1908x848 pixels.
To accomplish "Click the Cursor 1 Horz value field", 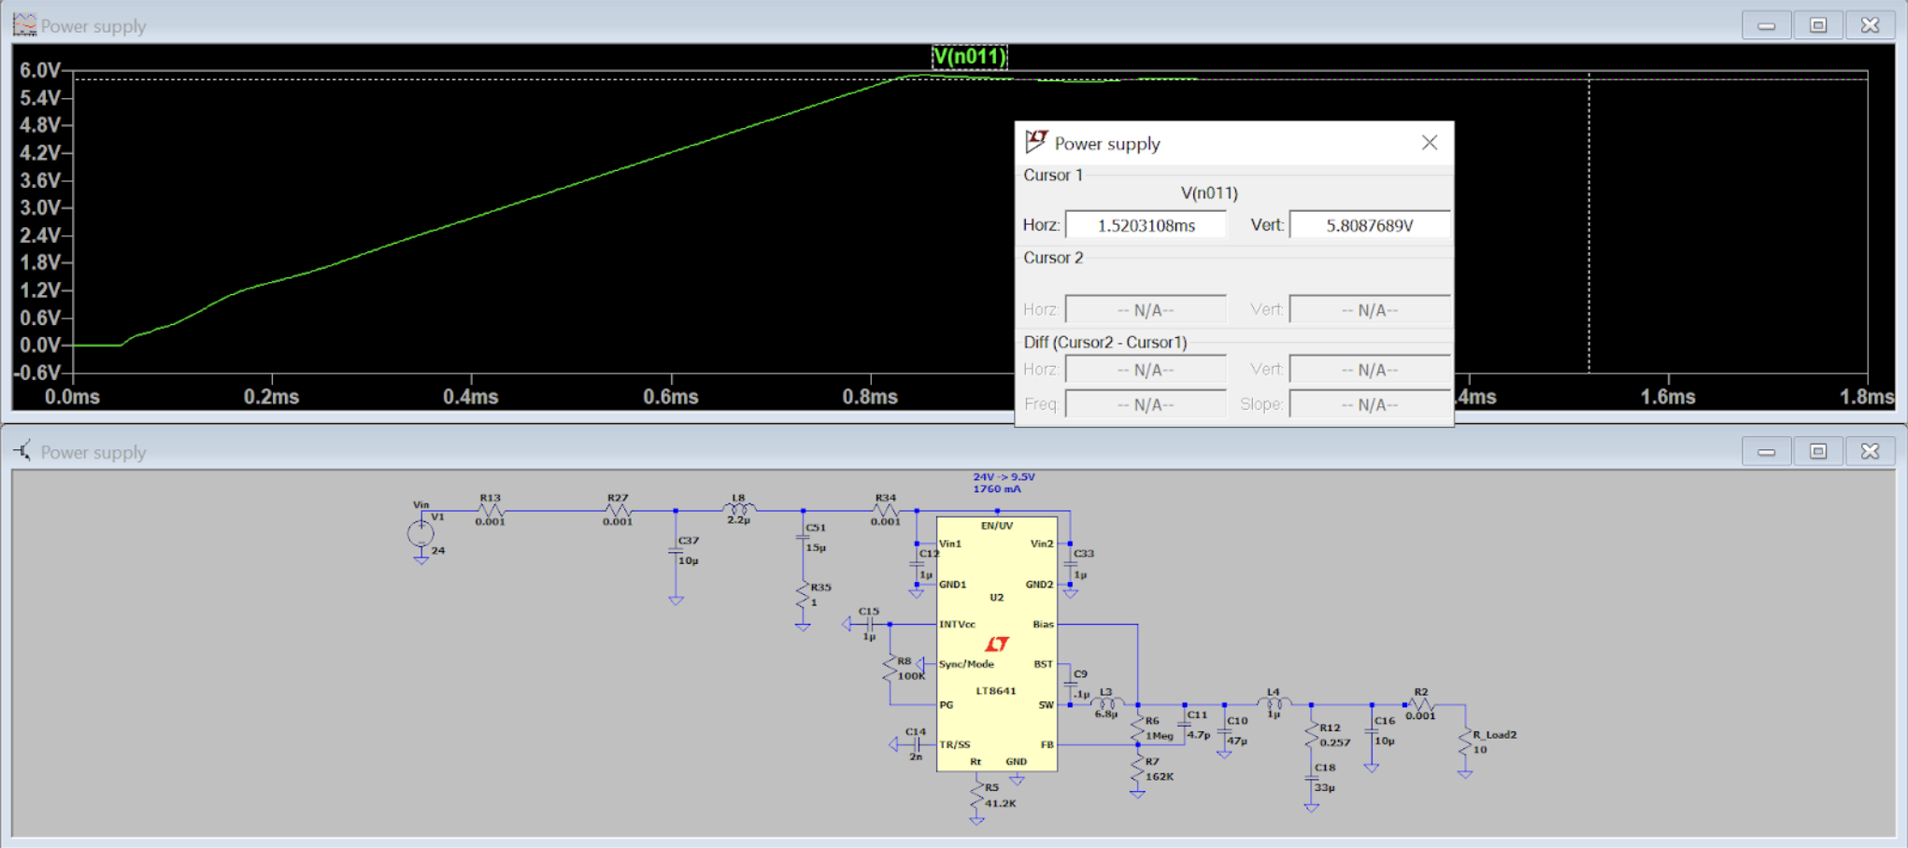I will [x=1146, y=225].
